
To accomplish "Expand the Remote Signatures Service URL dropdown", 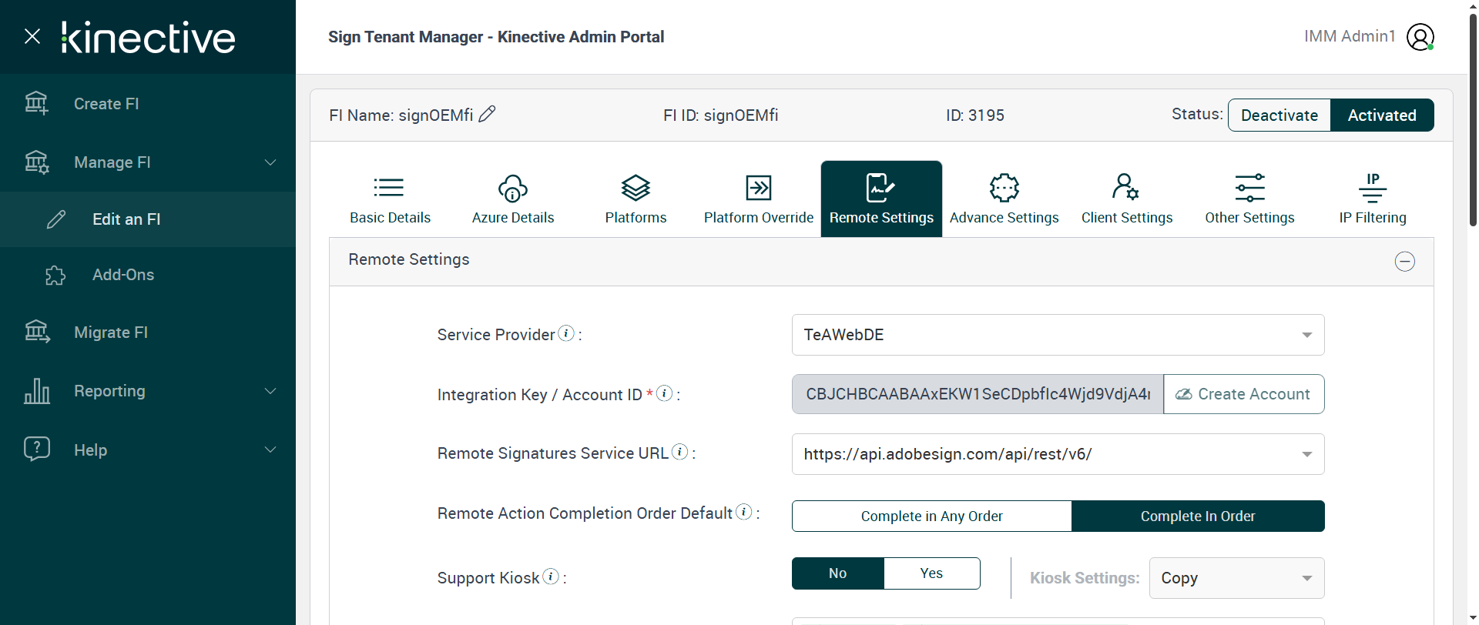I will point(1058,454).
